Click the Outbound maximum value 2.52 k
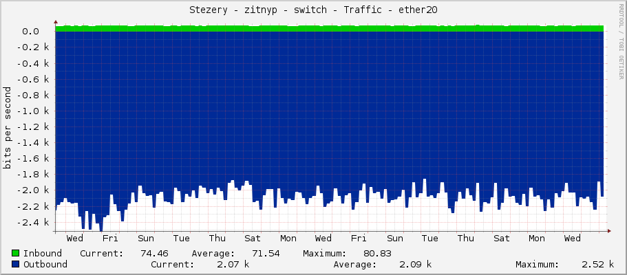Image resolution: width=627 pixels, height=275 pixels. [598, 264]
